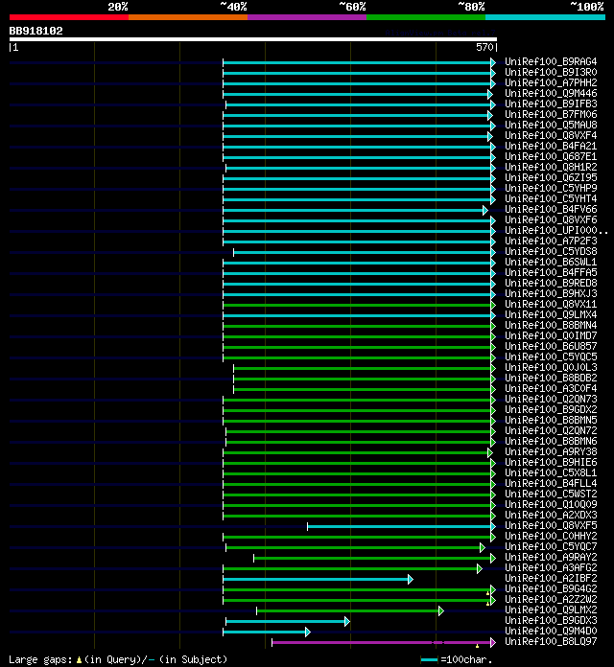Select label UniRef100_C5YHP9

pos(551,189)
